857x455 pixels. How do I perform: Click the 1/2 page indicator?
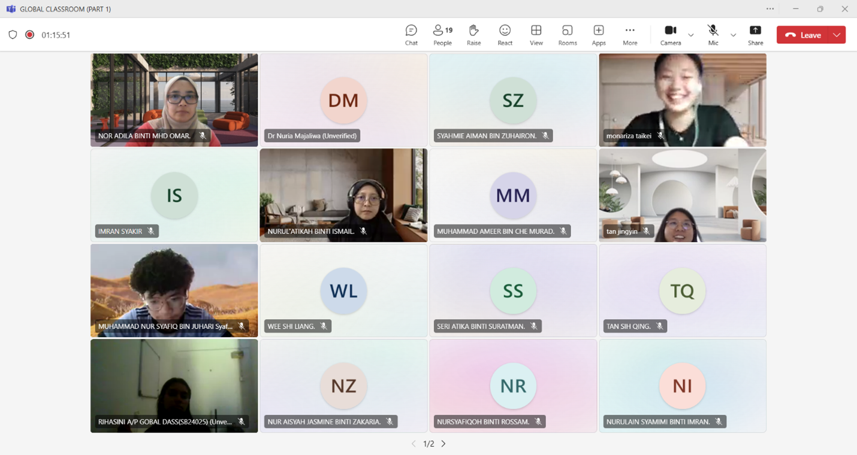pos(428,444)
